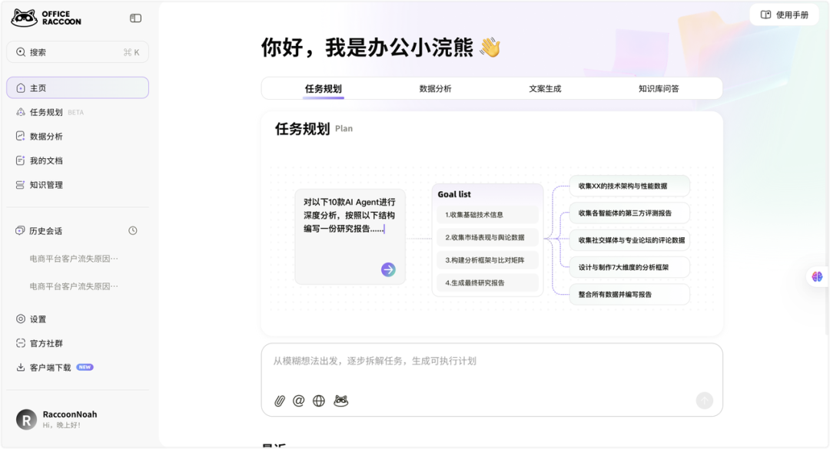
Task: Click the send arrow button in the input box
Action: (x=705, y=401)
